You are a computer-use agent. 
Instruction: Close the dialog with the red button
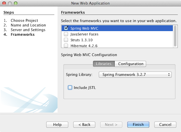pyautogui.click(x=4, y=3)
